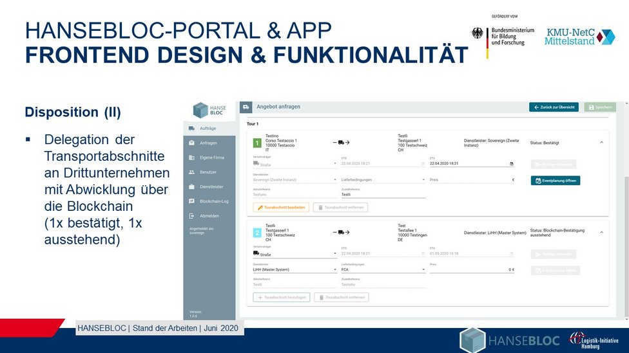This screenshot has width=629, height=353.
Task: Click Tourabschnitt entfernen in section 2
Action: pos(342,297)
